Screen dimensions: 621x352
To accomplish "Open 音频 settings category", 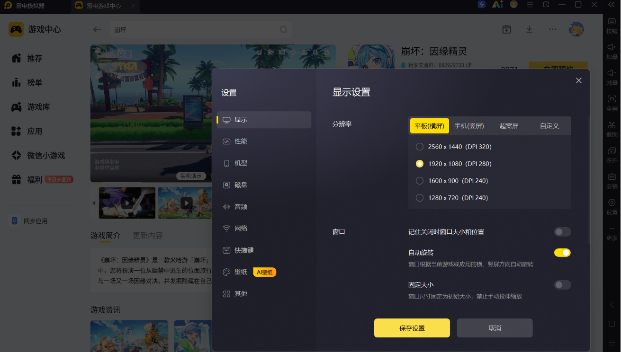I will [264, 207].
